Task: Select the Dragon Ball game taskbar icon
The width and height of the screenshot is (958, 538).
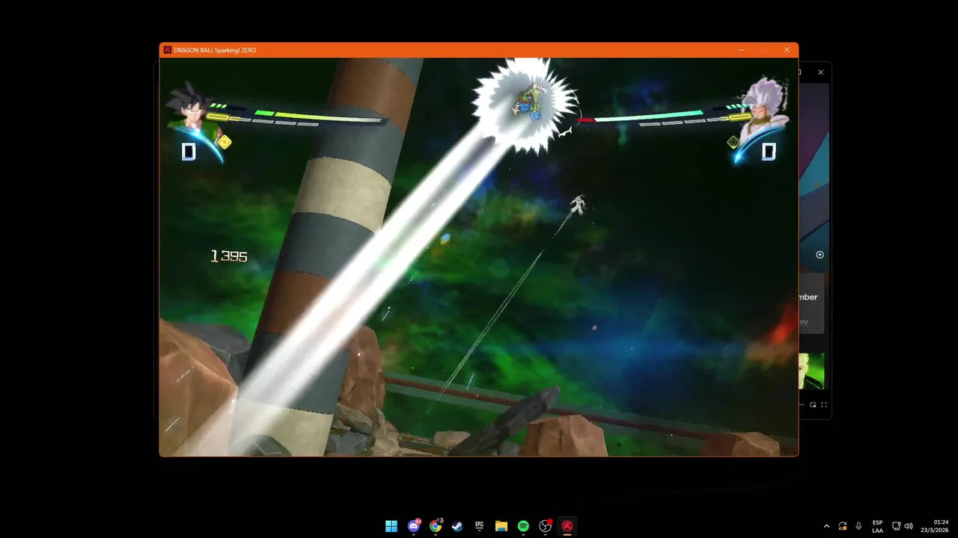Action: coord(567,526)
